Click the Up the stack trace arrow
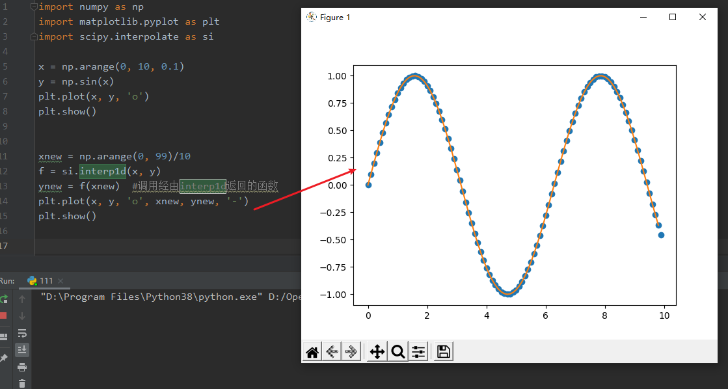The image size is (728, 389). [22, 299]
